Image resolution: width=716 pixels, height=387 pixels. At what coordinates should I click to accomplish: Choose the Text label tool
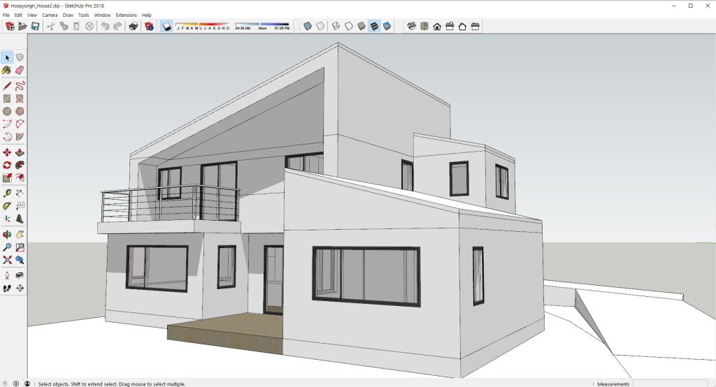pyautogui.click(x=20, y=206)
